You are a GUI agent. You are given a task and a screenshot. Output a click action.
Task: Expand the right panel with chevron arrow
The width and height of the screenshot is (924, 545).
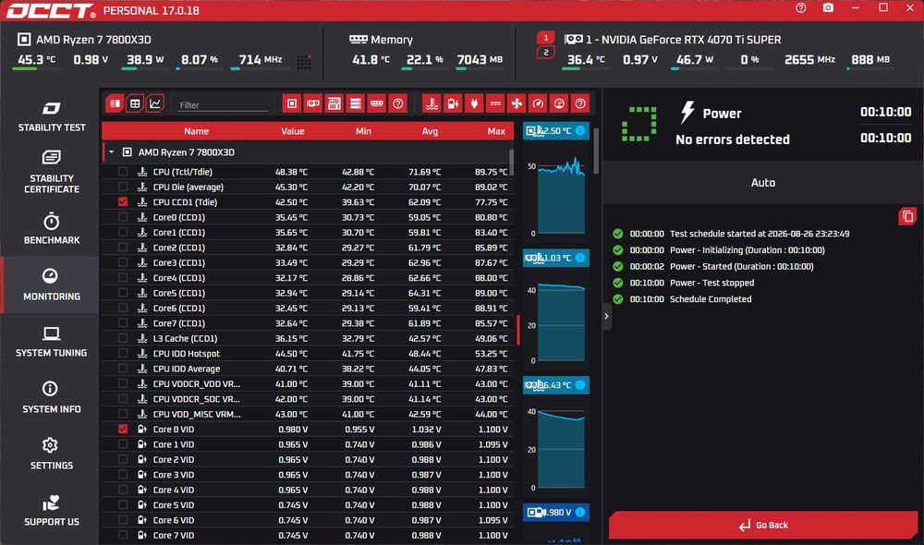pos(606,317)
